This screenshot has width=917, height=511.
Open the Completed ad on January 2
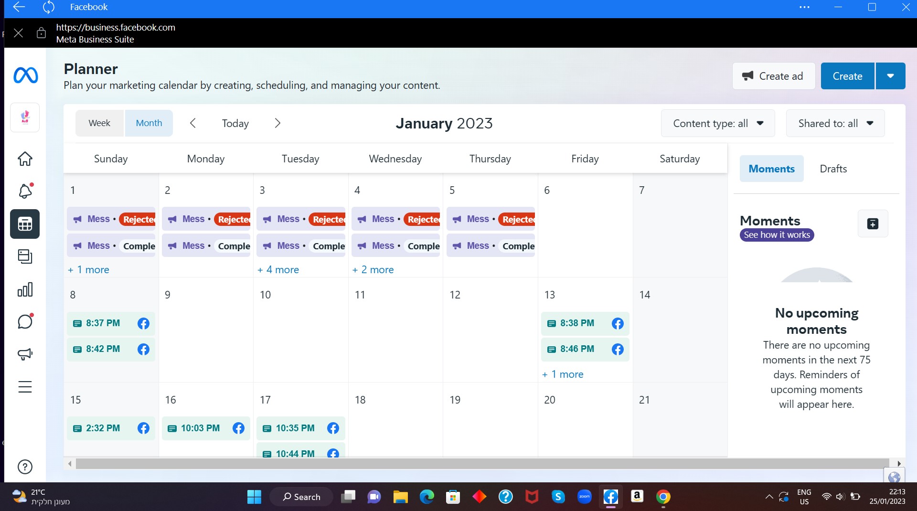coord(206,246)
